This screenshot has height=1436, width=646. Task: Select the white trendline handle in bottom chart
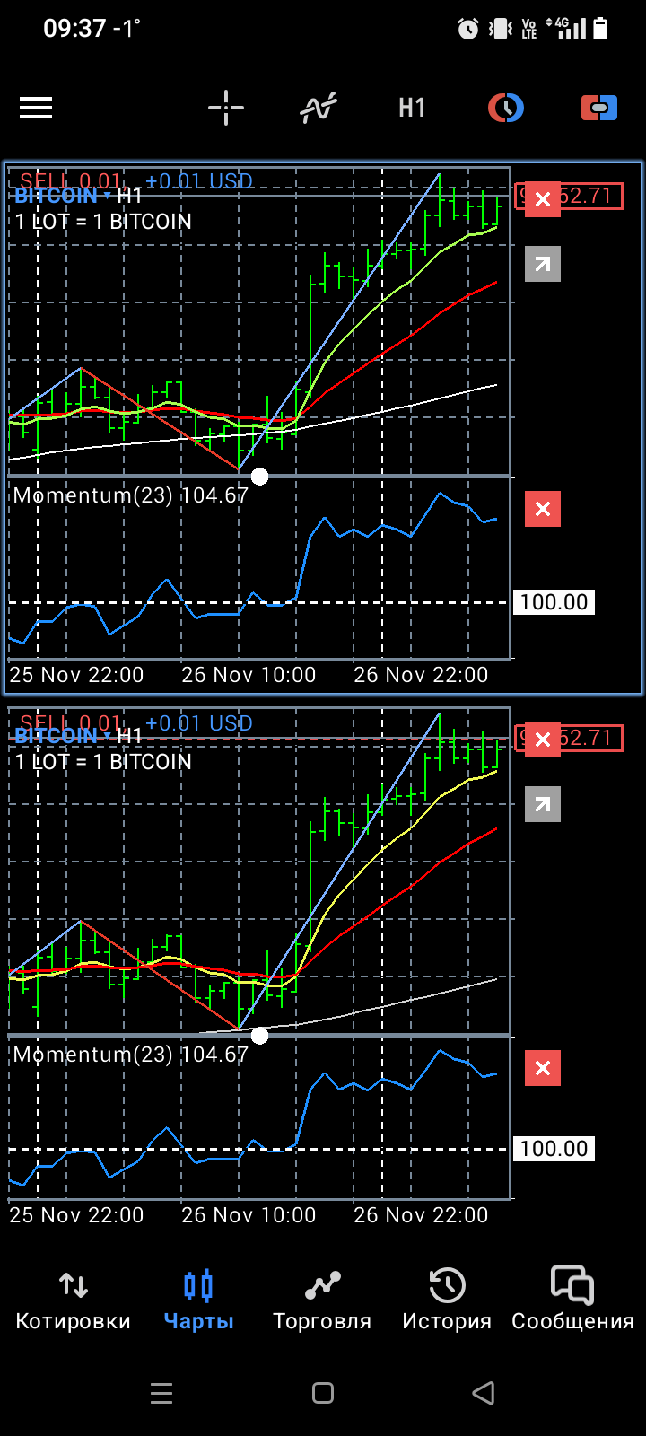(x=259, y=1036)
